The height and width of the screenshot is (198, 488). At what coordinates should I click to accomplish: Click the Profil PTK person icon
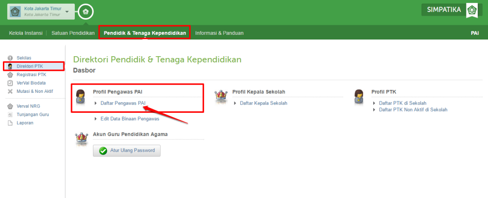tap(359, 97)
